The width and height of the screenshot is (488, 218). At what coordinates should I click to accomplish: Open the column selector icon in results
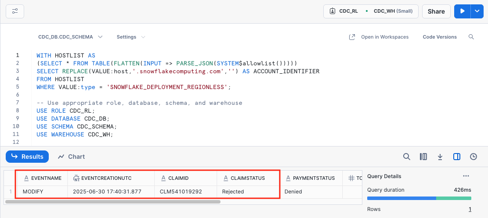pyautogui.click(x=423, y=157)
